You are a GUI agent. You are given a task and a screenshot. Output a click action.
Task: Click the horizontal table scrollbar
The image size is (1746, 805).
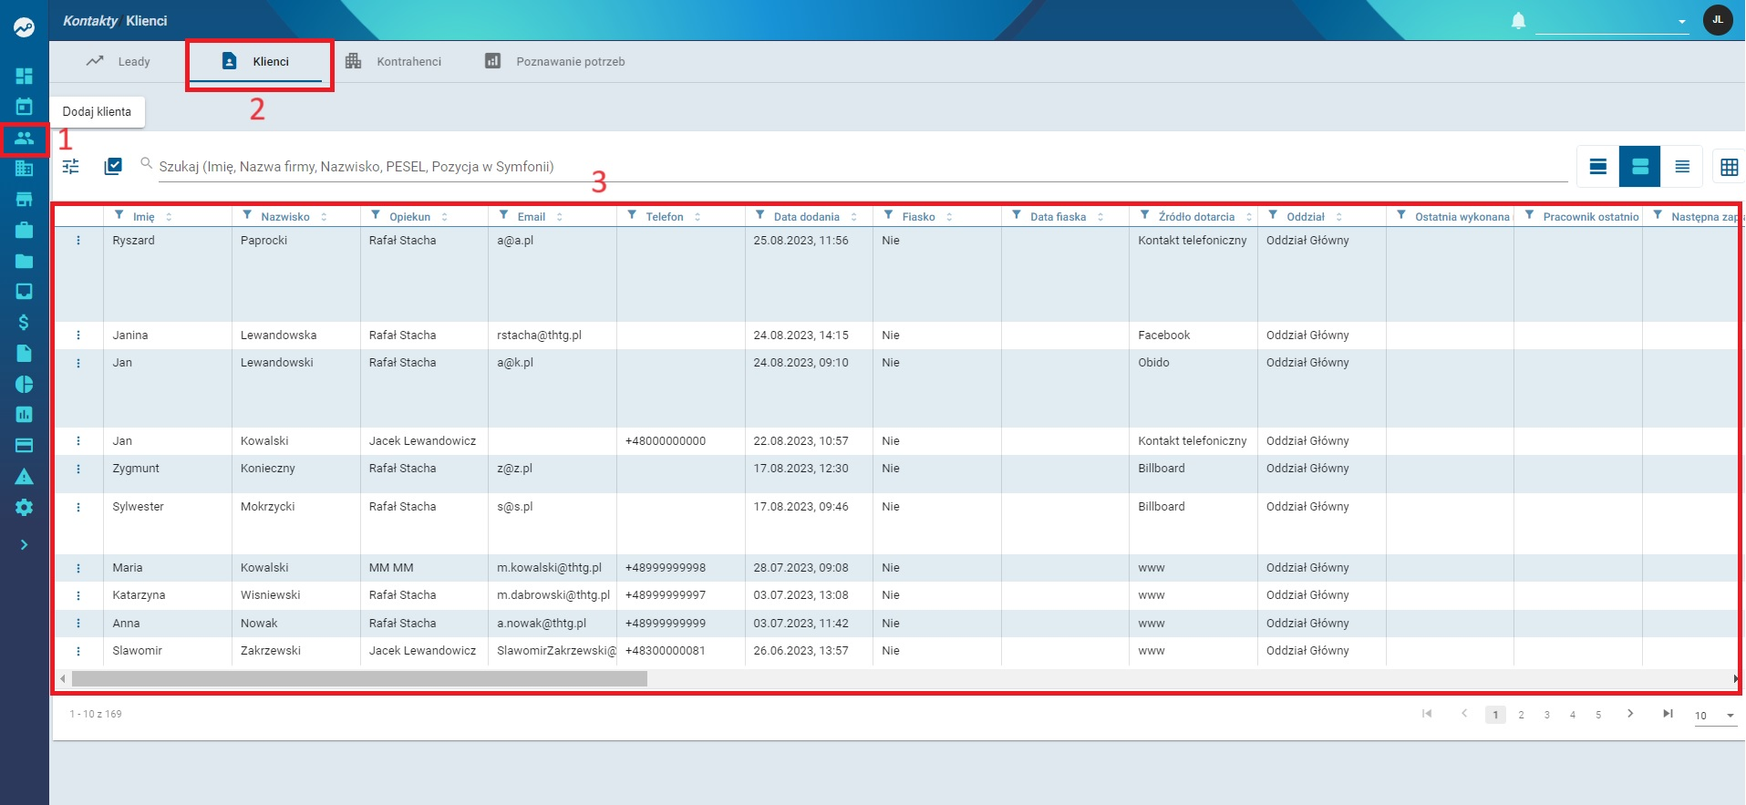[359, 679]
